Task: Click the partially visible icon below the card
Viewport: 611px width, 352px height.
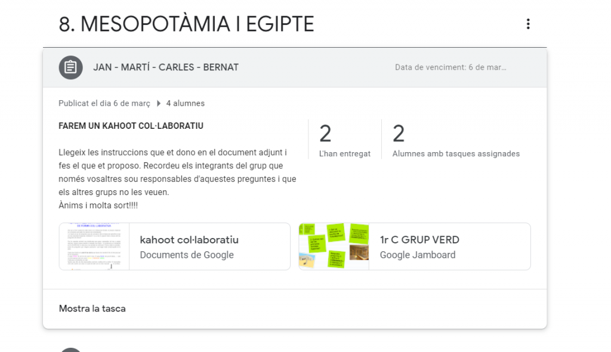Action: point(70,349)
